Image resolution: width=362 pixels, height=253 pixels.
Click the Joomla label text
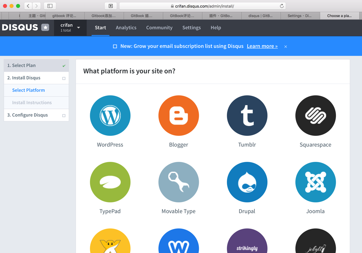click(315, 211)
